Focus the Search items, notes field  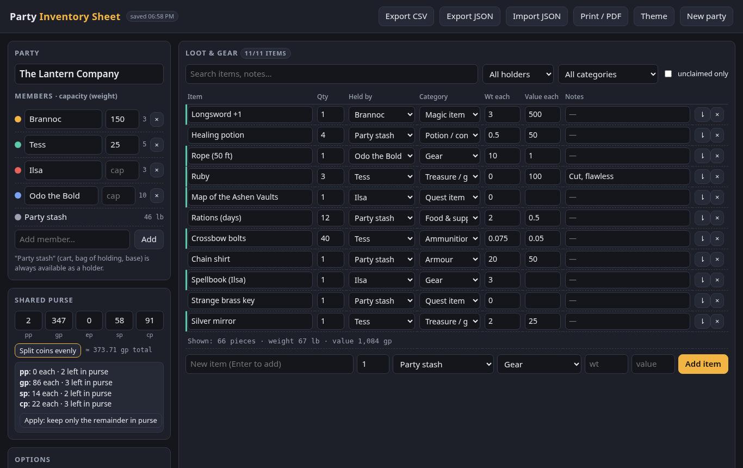point(332,74)
